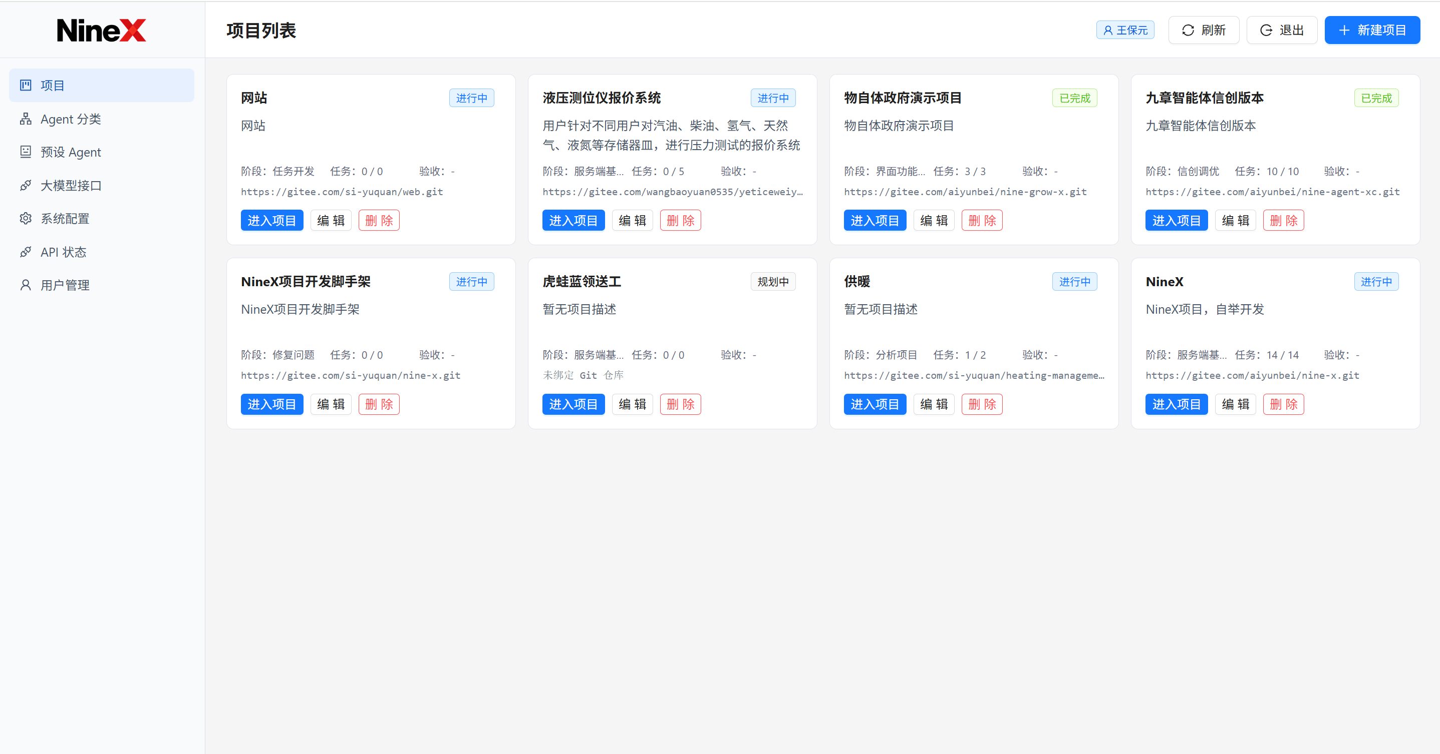
Task: Click the 系统配置 gear icon
Action: pos(26,218)
